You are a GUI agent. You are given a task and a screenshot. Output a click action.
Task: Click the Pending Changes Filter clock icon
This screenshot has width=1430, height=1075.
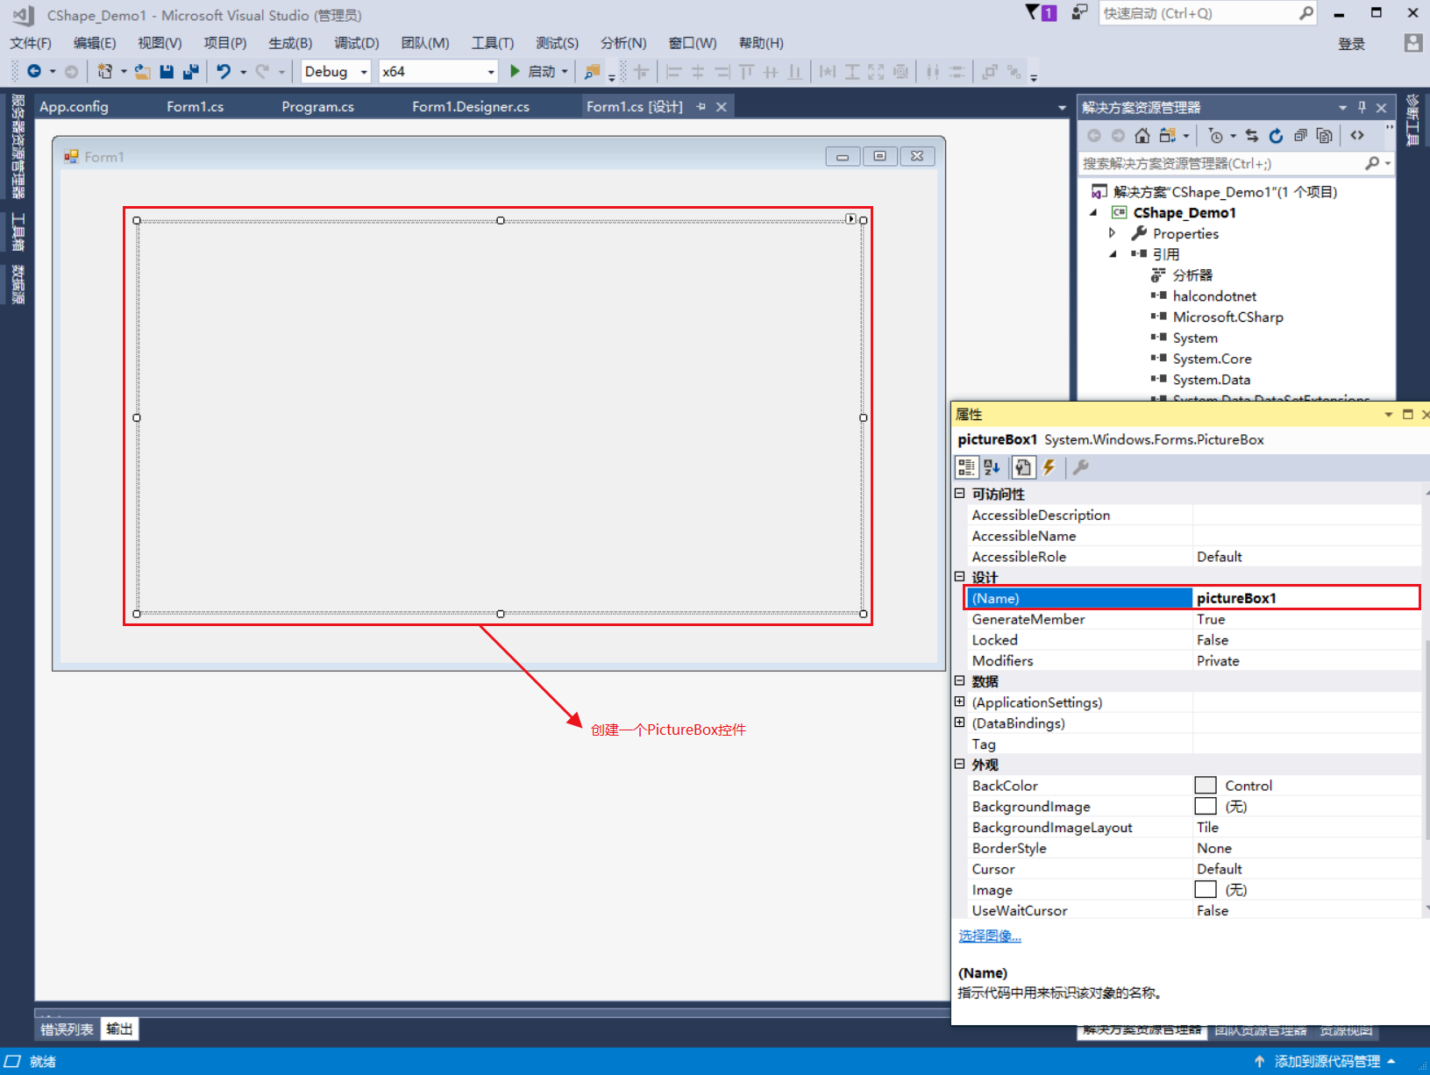click(1215, 135)
